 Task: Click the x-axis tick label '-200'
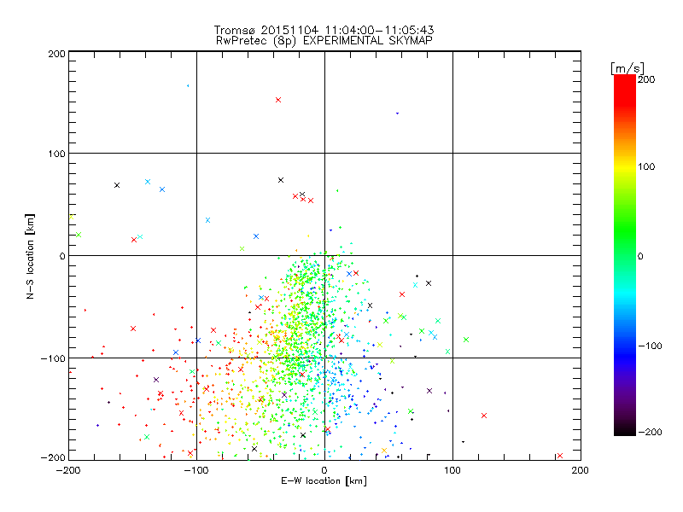tap(68, 470)
